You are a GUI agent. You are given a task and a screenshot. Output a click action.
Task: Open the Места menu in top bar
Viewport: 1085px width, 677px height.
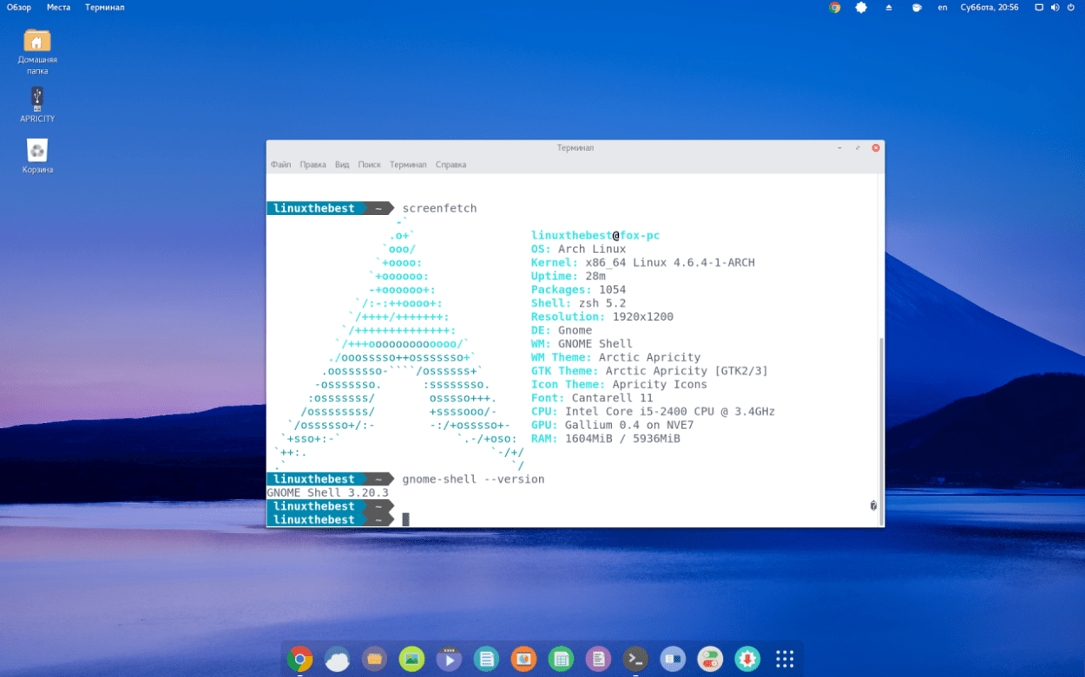pos(58,8)
